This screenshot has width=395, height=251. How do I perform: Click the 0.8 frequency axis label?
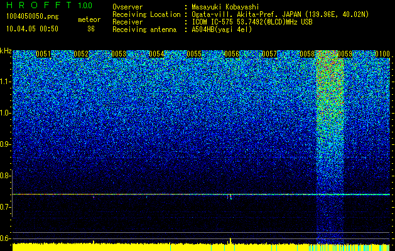5,176
